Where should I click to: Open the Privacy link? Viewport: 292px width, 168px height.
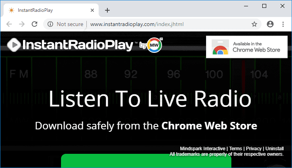(254, 149)
